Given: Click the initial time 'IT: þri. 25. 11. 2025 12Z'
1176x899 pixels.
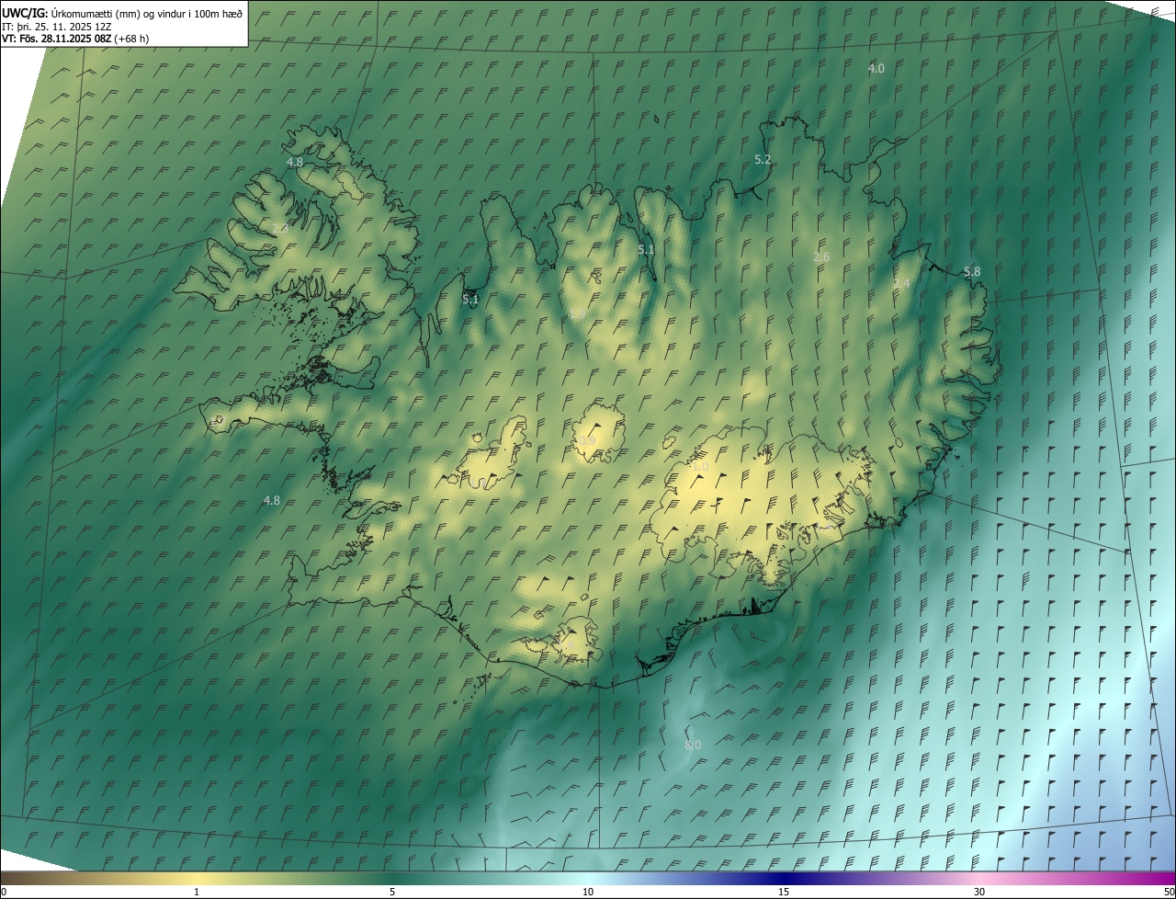Looking at the screenshot, I should (57, 27).
